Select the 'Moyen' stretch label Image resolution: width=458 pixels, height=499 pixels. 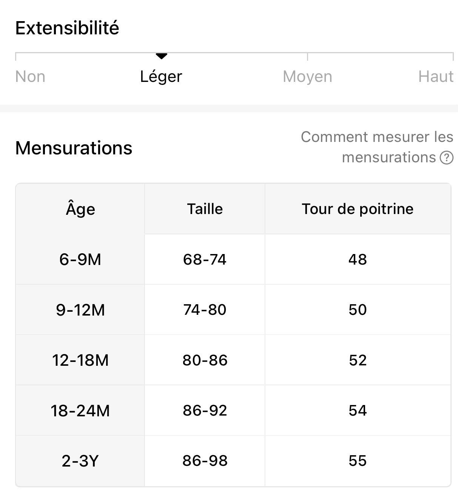click(x=307, y=77)
